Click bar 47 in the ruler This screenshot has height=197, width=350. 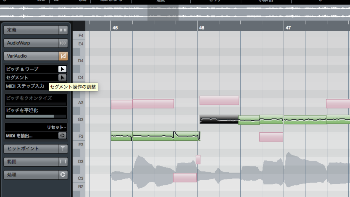tap(288, 28)
